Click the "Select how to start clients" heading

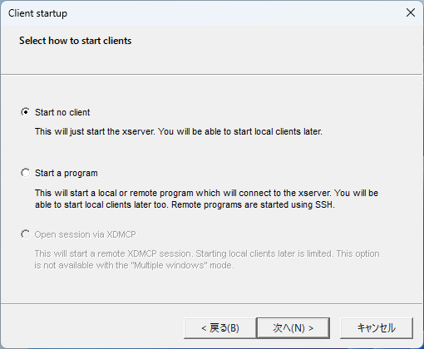tap(76, 41)
